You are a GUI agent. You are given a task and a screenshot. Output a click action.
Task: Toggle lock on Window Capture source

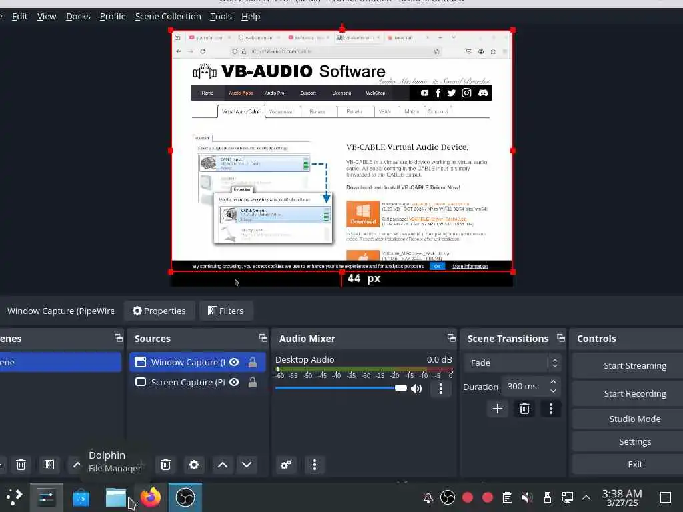click(253, 362)
